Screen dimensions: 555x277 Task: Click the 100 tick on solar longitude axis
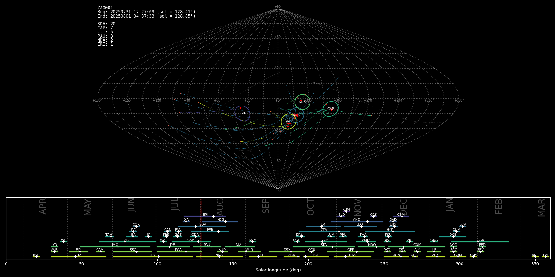[157, 264]
